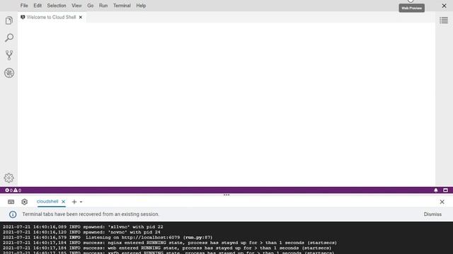This screenshot has height=254, width=453.
Task: Toggle the bottom panel layout icon
Action: point(445,190)
